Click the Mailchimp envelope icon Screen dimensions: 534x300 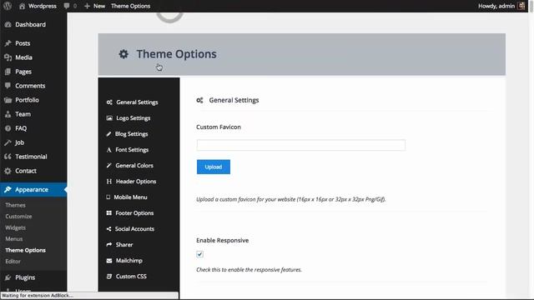pyautogui.click(x=109, y=261)
